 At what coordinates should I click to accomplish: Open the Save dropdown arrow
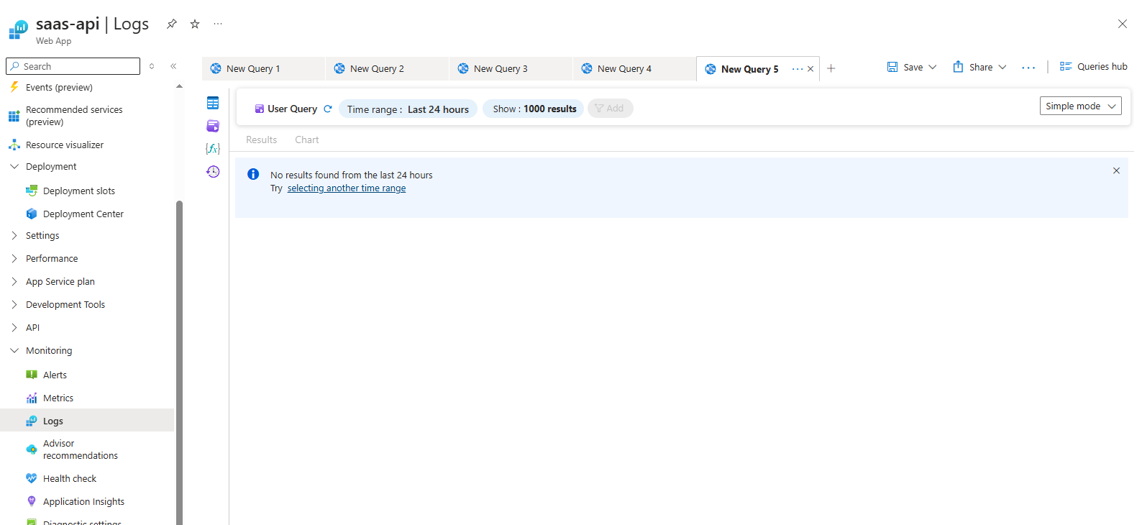click(x=933, y=67)
